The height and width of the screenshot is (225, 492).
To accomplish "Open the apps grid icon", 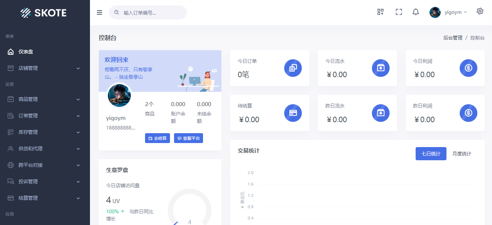I will point(380,11).
